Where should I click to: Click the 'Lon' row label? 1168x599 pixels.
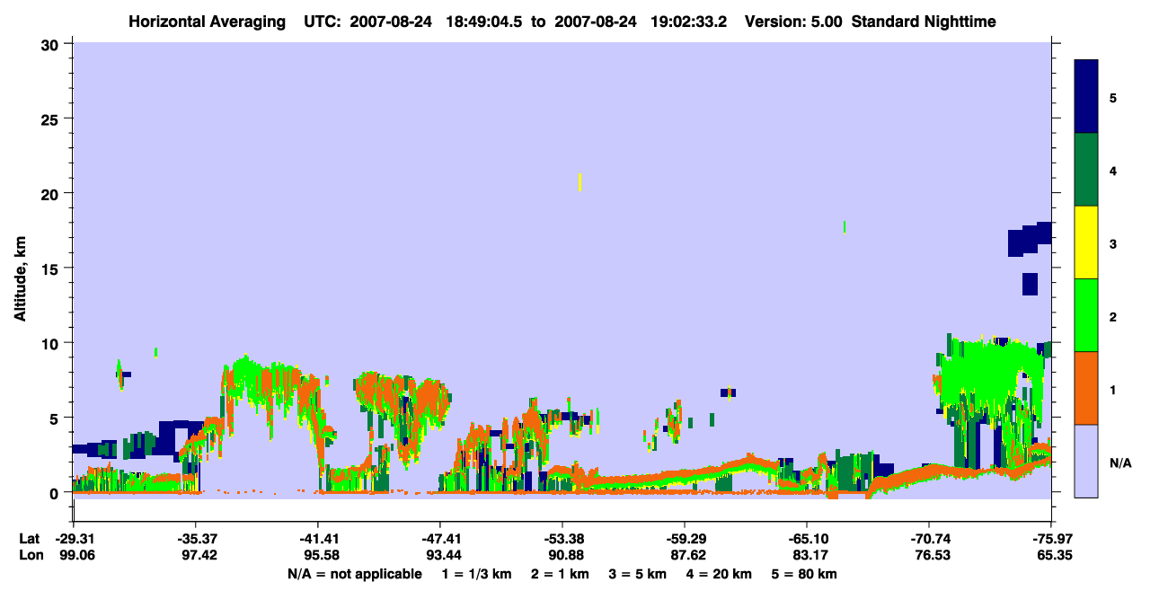pyautogui.click(x=31, y=556)
